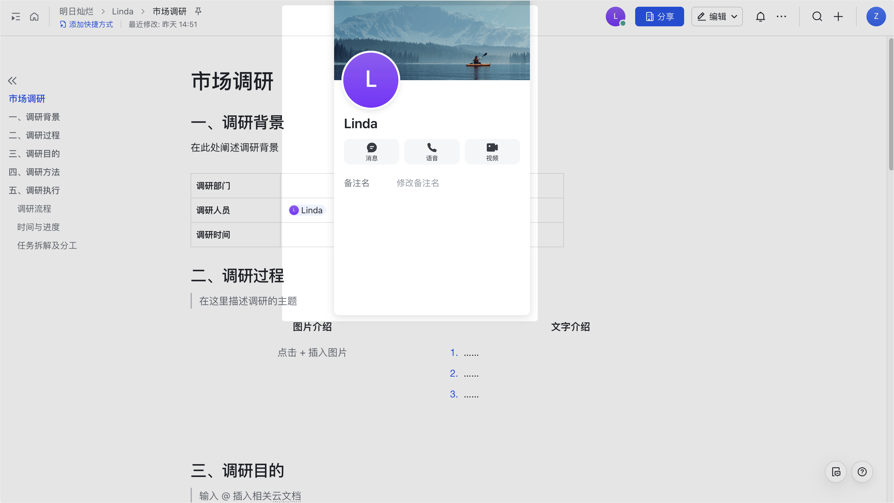
Task: Open the Z user profile avatar
Action: click(876, 16)
